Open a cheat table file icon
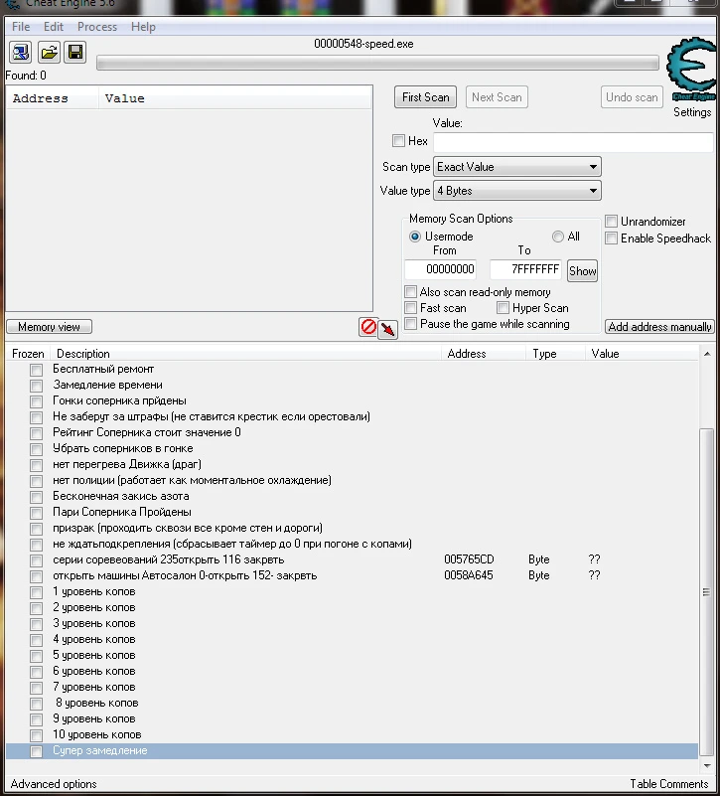Screen dimensions: 720x796 49,52
